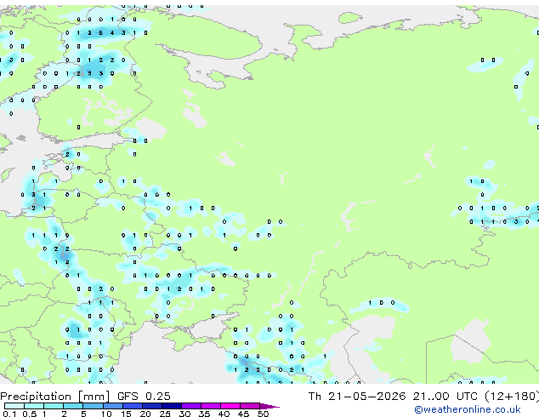Click the 10–15 mm legend color swatch
Screen dimensions: 539x417
click(113, 406)
